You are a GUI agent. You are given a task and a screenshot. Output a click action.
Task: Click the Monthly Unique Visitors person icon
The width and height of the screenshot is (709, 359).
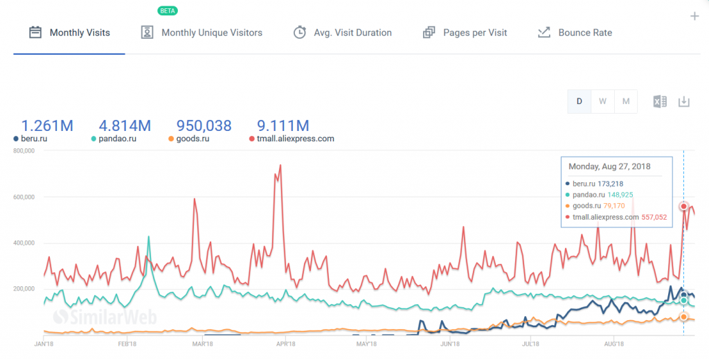(147, 33)
